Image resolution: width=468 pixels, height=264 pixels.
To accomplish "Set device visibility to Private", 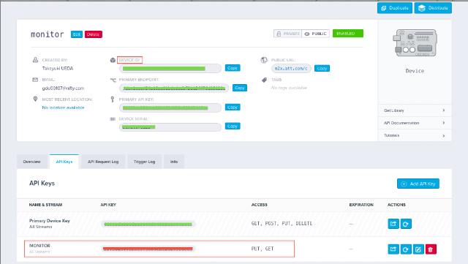I will point(287,34).
